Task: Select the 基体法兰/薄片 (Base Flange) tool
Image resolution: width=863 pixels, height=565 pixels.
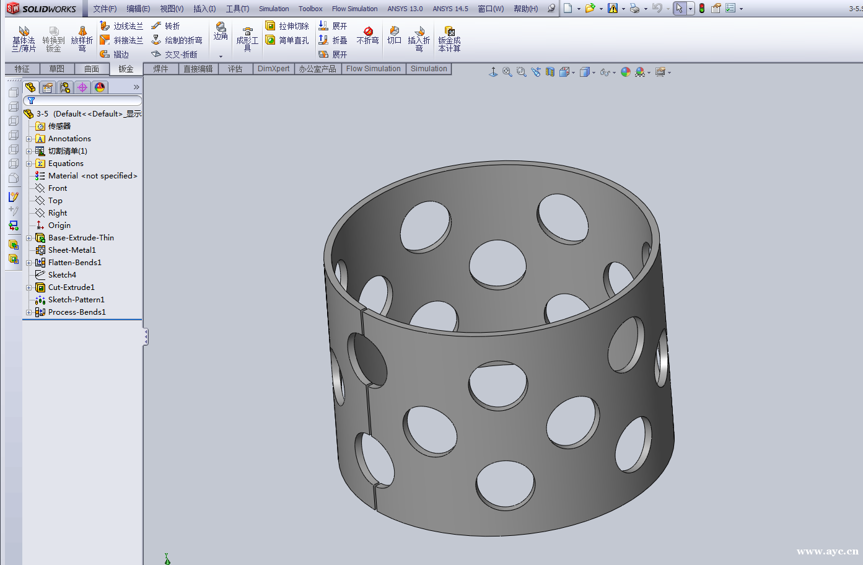Action: pos(24,38)
